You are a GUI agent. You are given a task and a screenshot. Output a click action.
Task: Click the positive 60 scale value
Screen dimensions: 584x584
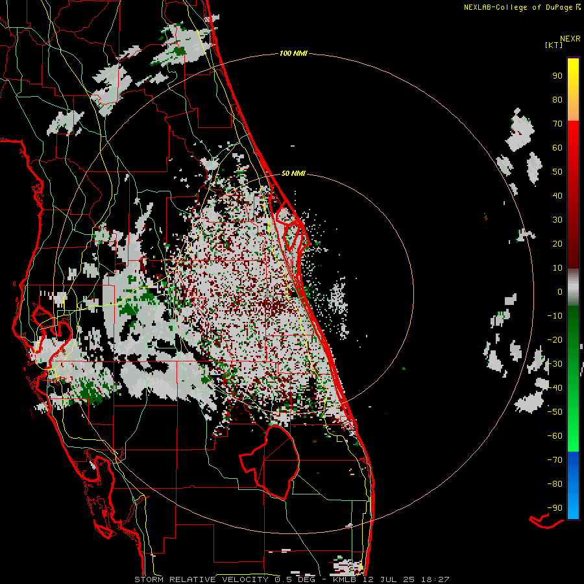click(x=557, y=147)
